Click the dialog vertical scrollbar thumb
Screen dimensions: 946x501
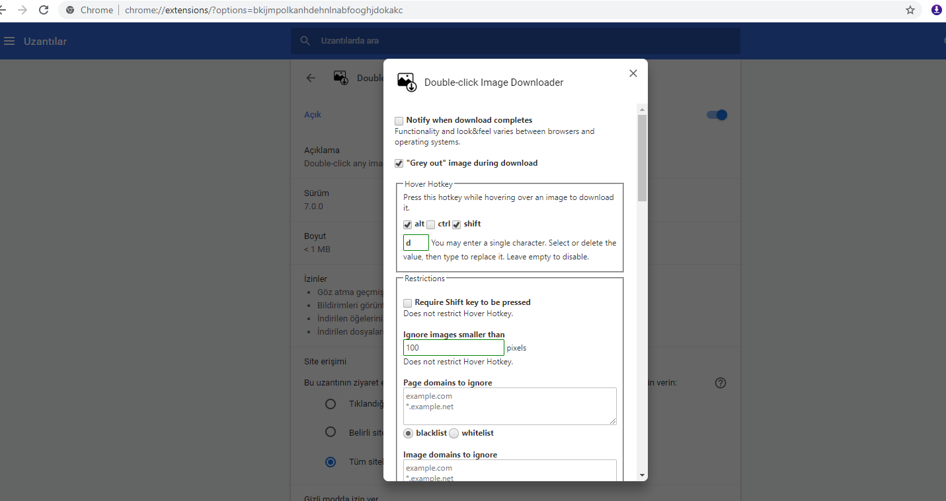click(x=642, y=158)
